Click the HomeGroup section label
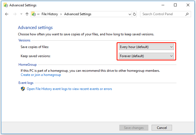196x135 pixels. coord(28,65)
